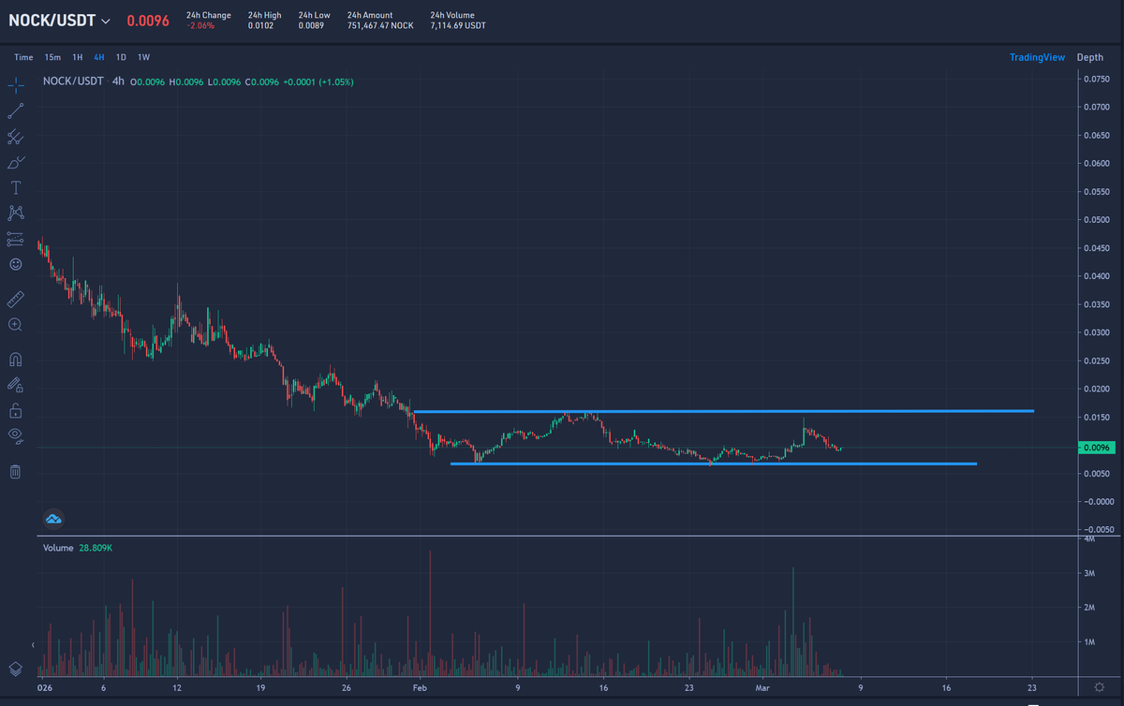
Task: Click the TradingView logo on chart
Action: 52,518
